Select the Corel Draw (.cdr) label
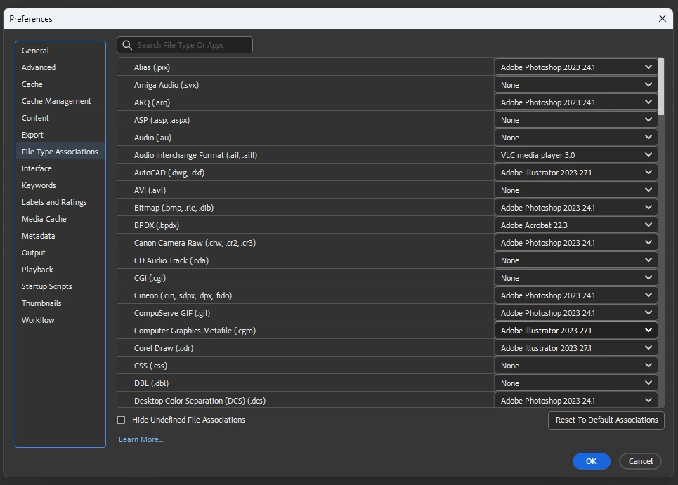Viewport: 678px width, 485px height. [164, 347]
